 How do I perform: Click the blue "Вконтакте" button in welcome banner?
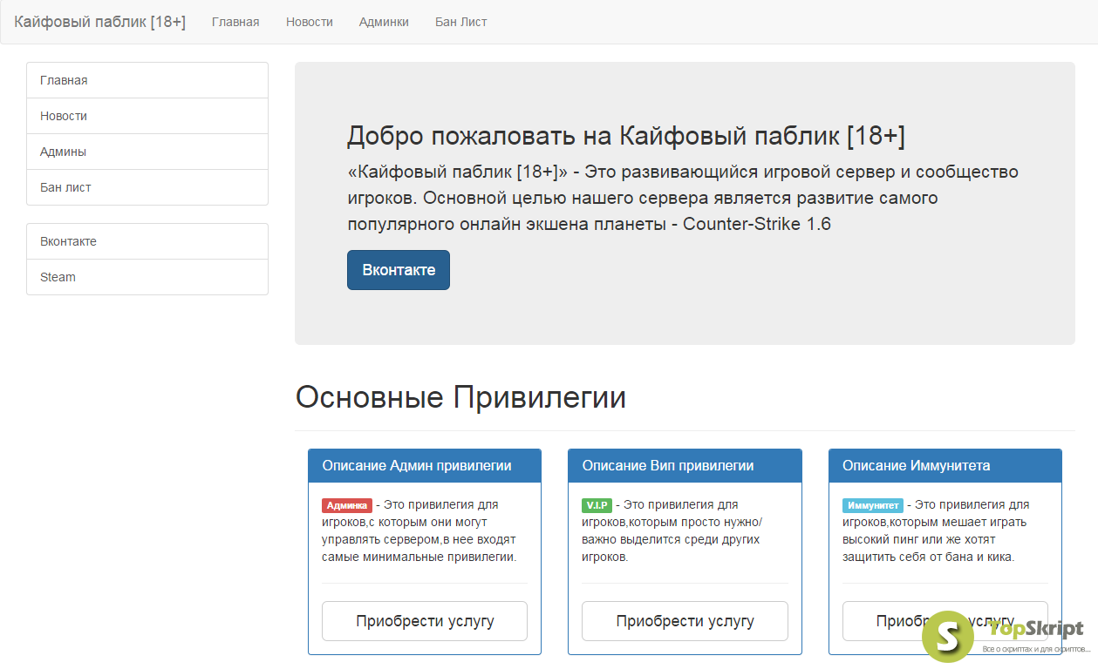tap(399, 270)
